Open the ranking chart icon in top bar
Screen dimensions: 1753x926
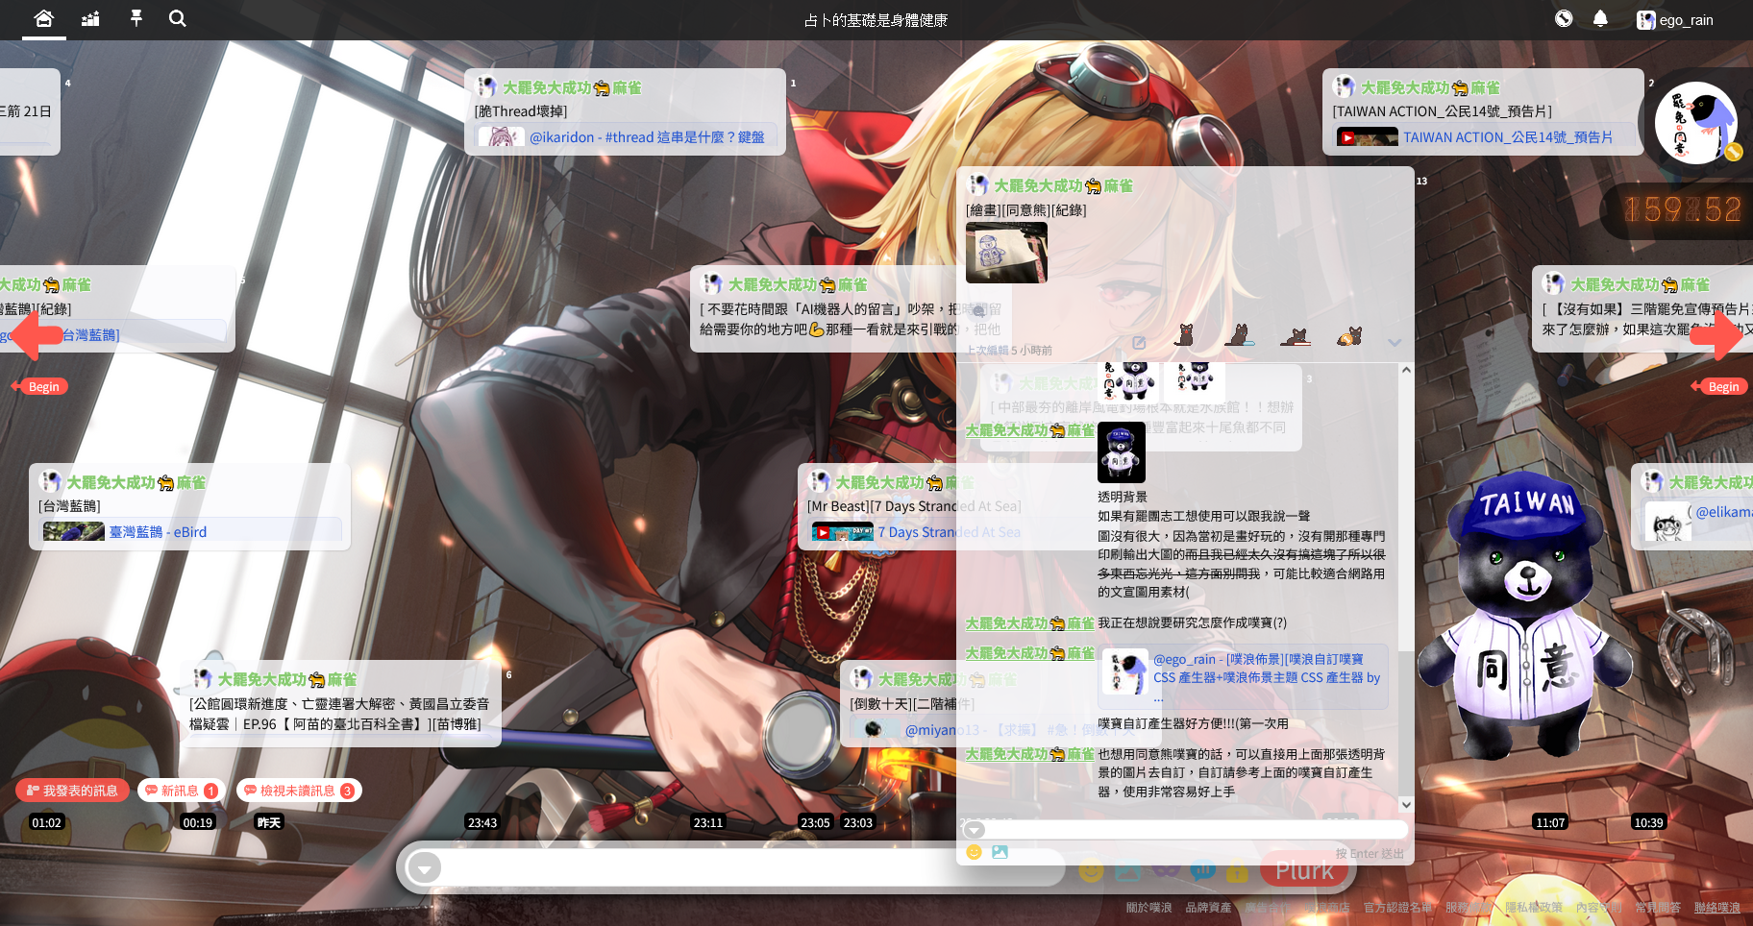click(90, 18)
